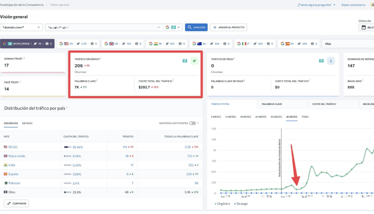Select 24 MESES chart range
374x214 pixels.
(x=261, y=117)
